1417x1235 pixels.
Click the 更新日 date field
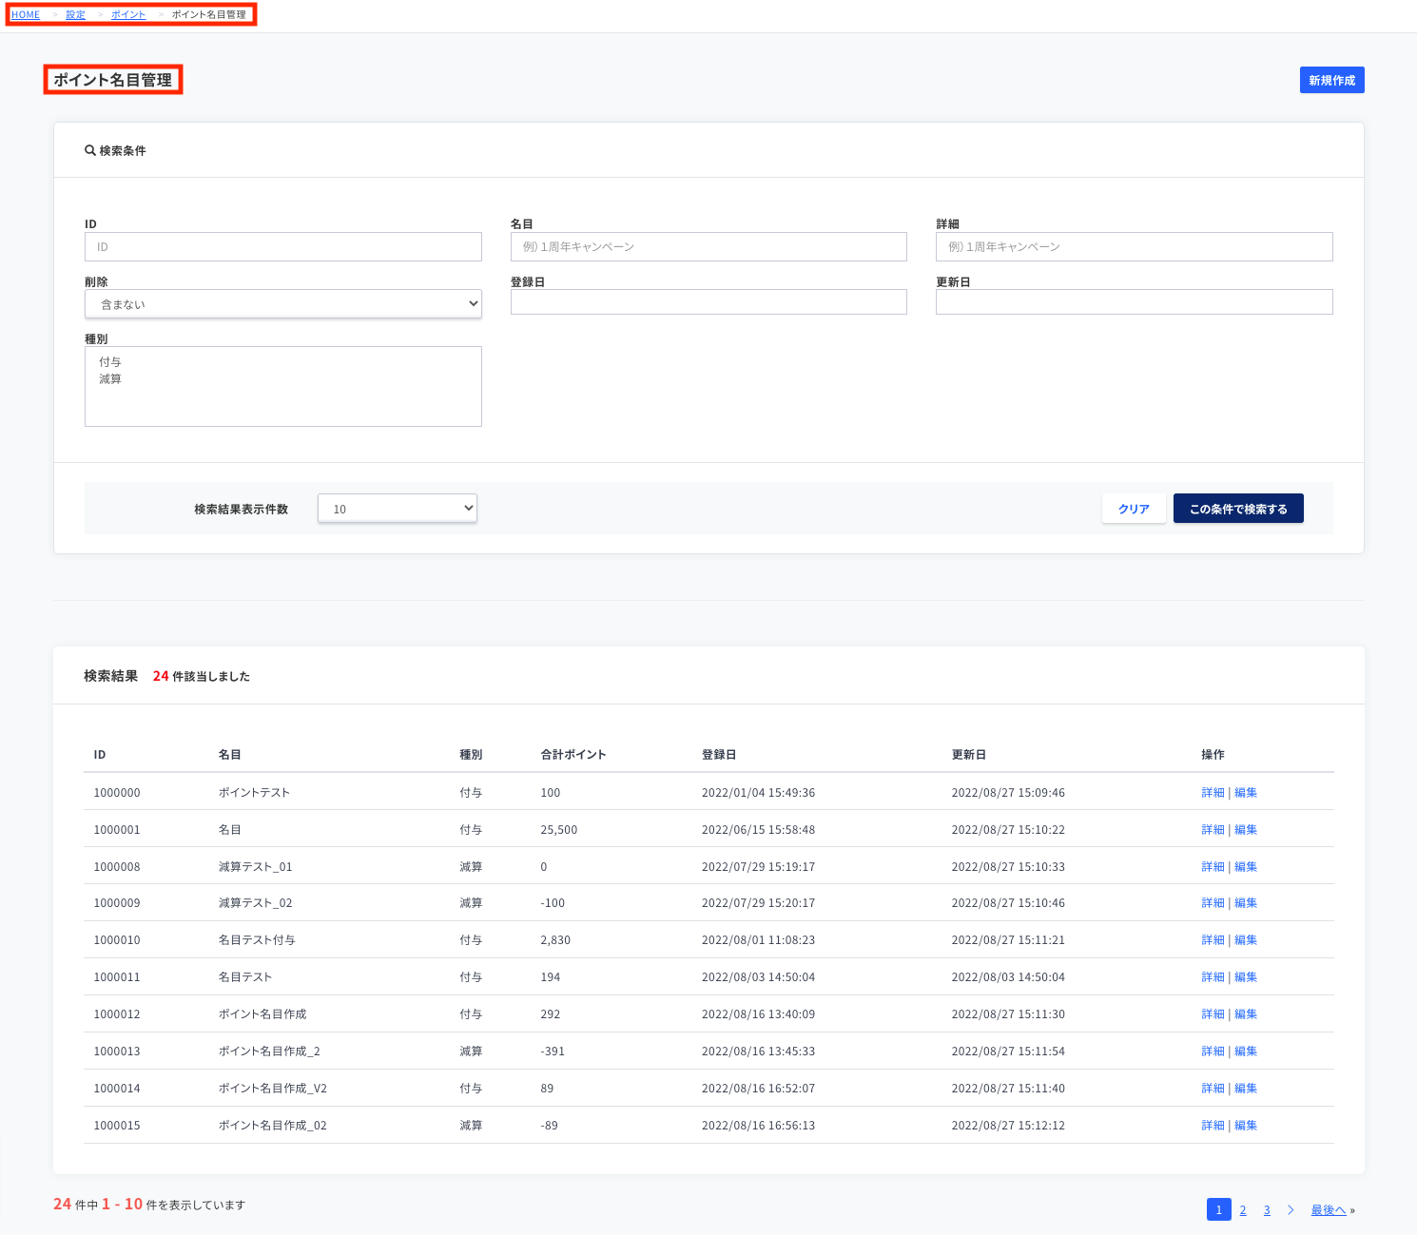(1135, 302)
